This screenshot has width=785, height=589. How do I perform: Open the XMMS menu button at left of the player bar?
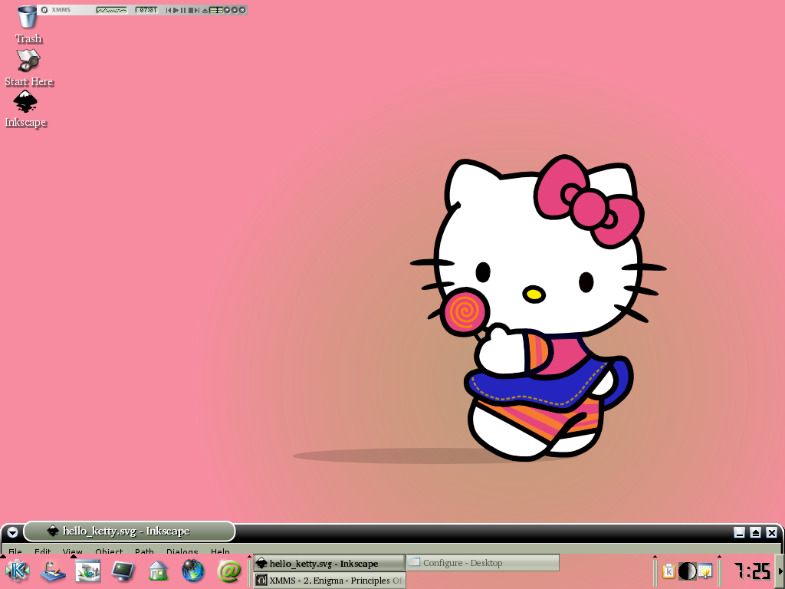(44, 10)
